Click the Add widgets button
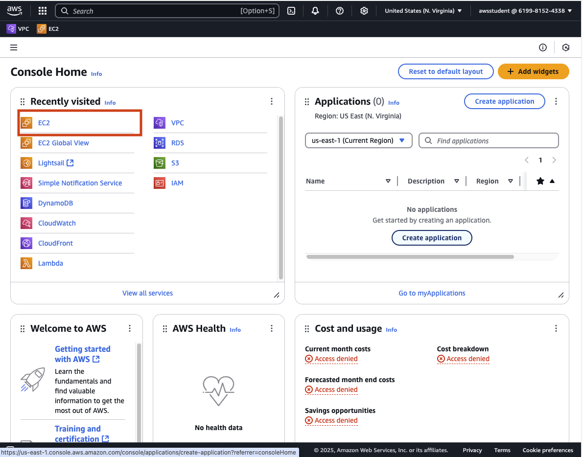The width and height of the screenshot is (583, 457). pyautogui.click(x=533, y=71)
